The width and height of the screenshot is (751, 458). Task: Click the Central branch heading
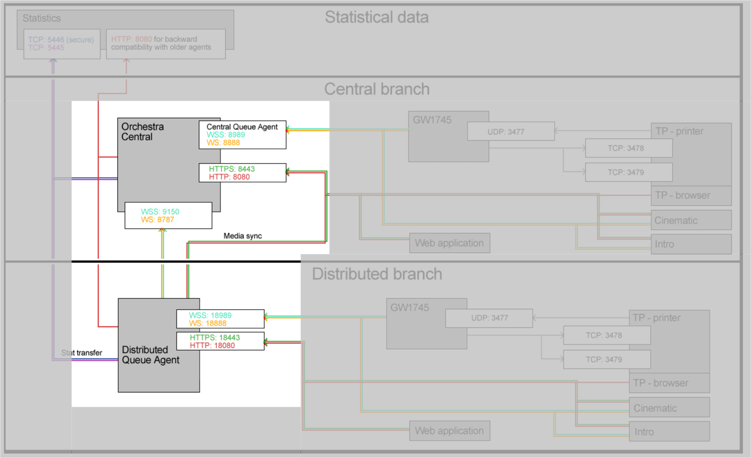click(376, 89)
